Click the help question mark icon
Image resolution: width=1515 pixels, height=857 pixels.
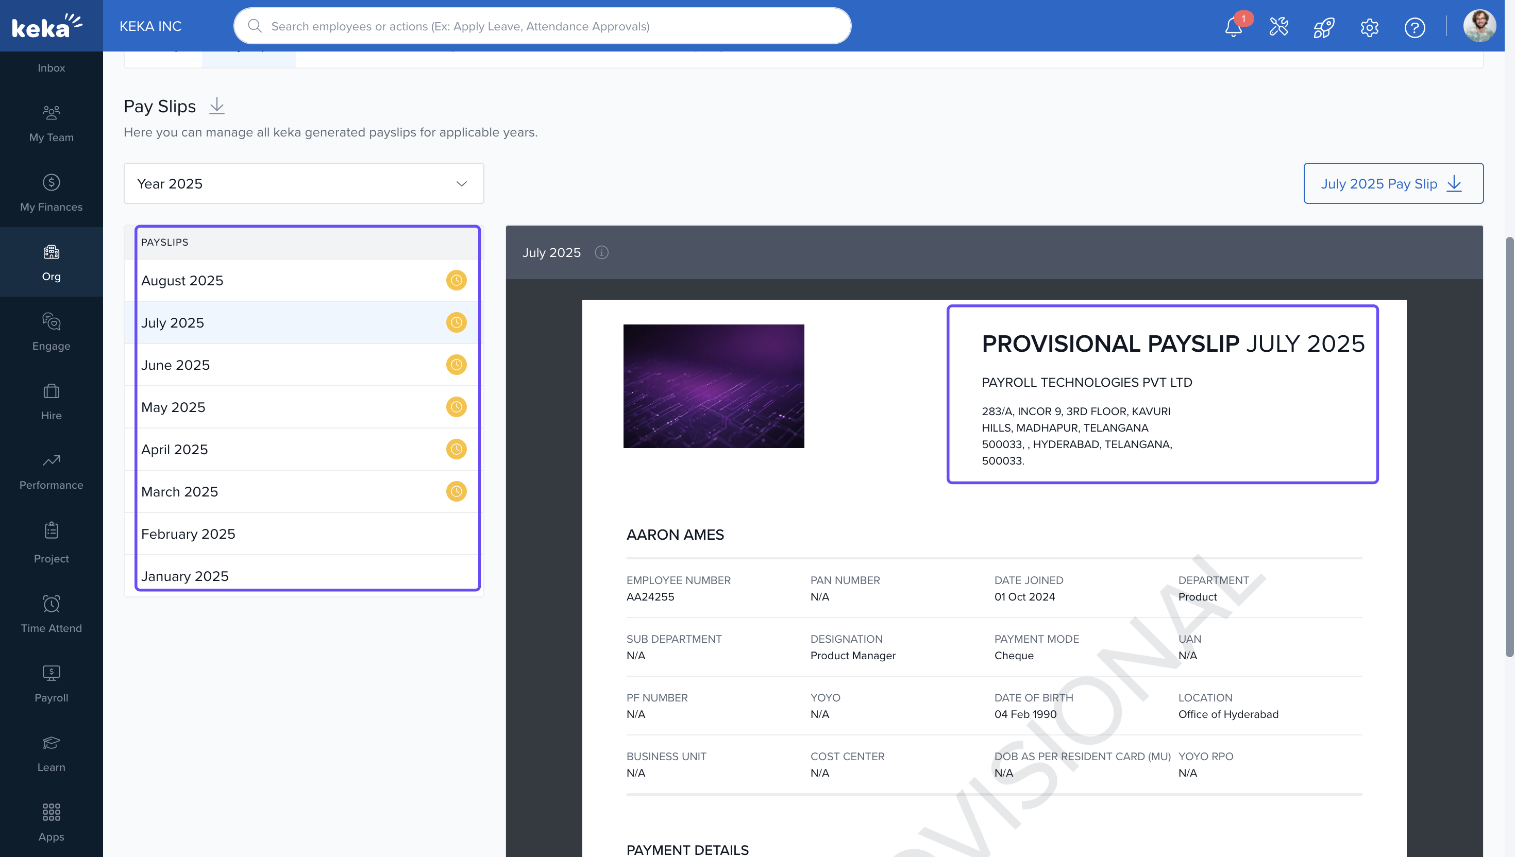(1415, 27)
